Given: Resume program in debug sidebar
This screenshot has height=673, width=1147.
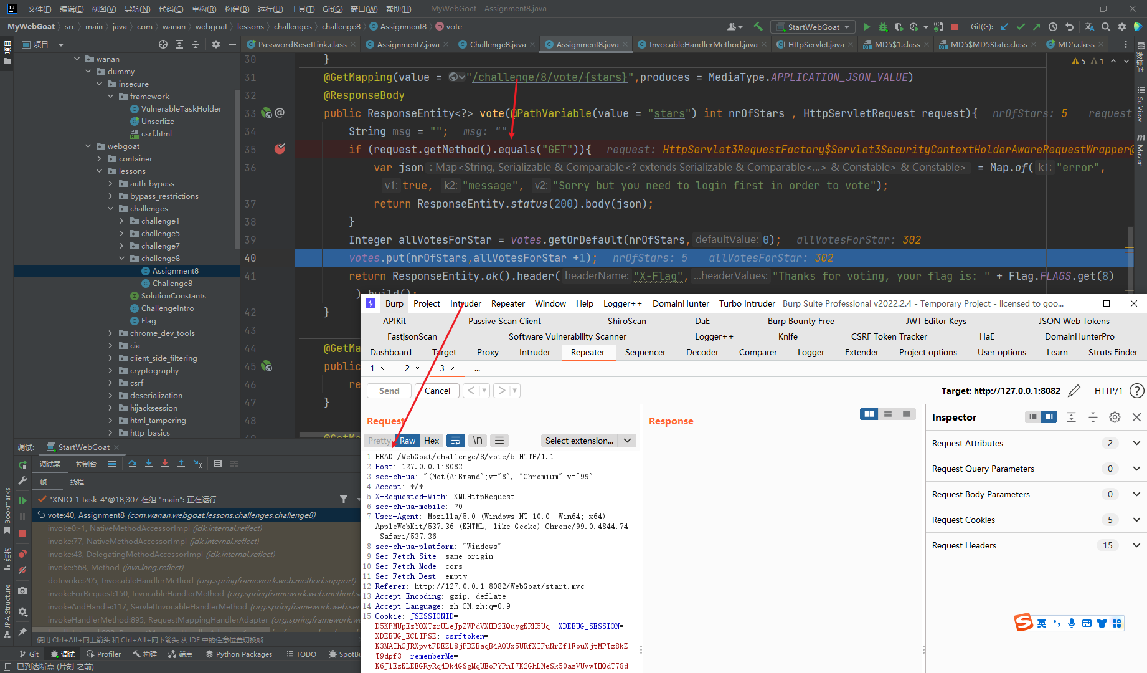Looking at the screenshot, I should (x=22, y=500).
